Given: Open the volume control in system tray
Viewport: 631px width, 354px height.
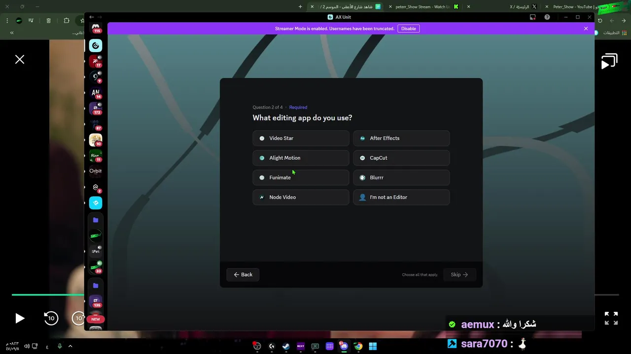Looking at the screenshot, I should coord(27,346).
